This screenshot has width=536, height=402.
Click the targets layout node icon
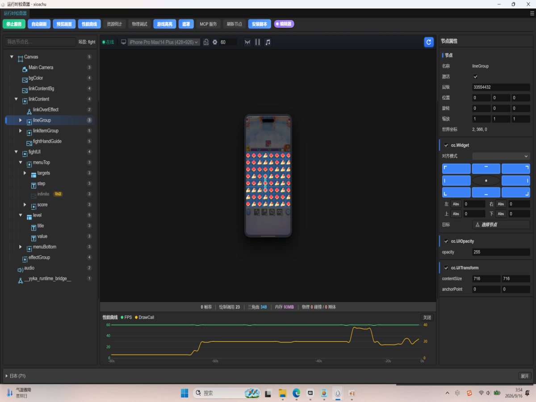click(33, 175)
